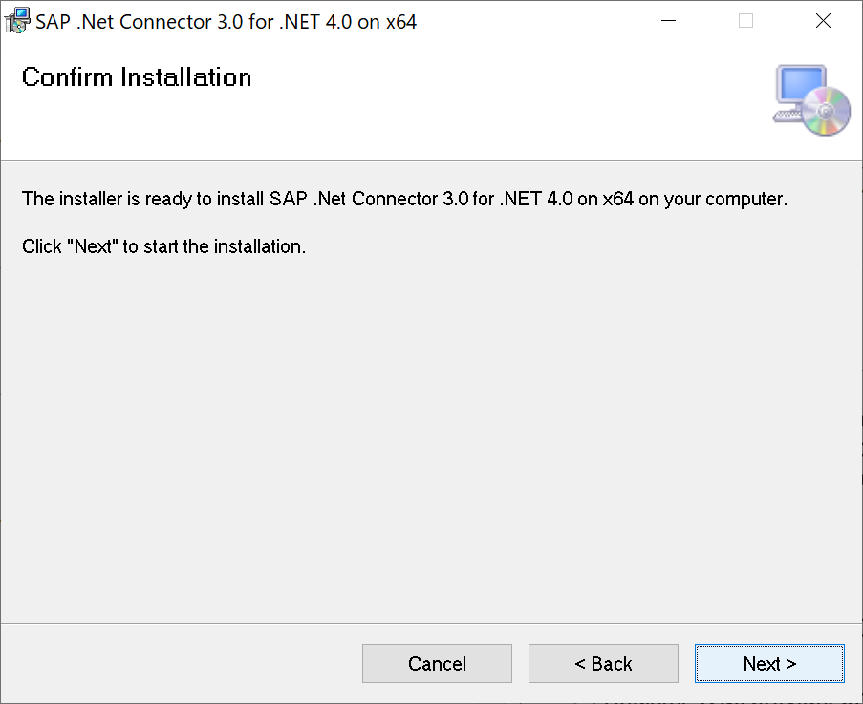The height and width of the screenshot is (704, 863).
Task: Click the greyed-out maximize button
Action: pyautogui.click(x=745, y=21)
